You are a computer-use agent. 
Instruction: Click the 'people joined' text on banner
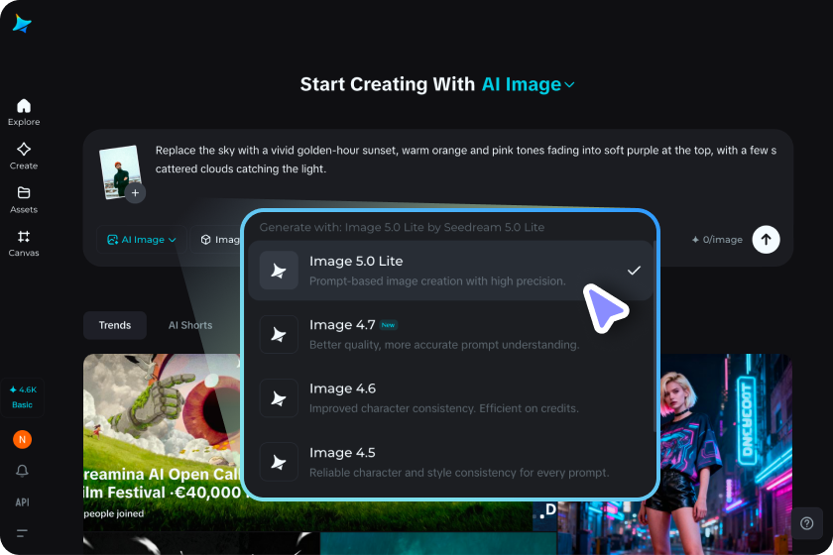pos(114,513)
